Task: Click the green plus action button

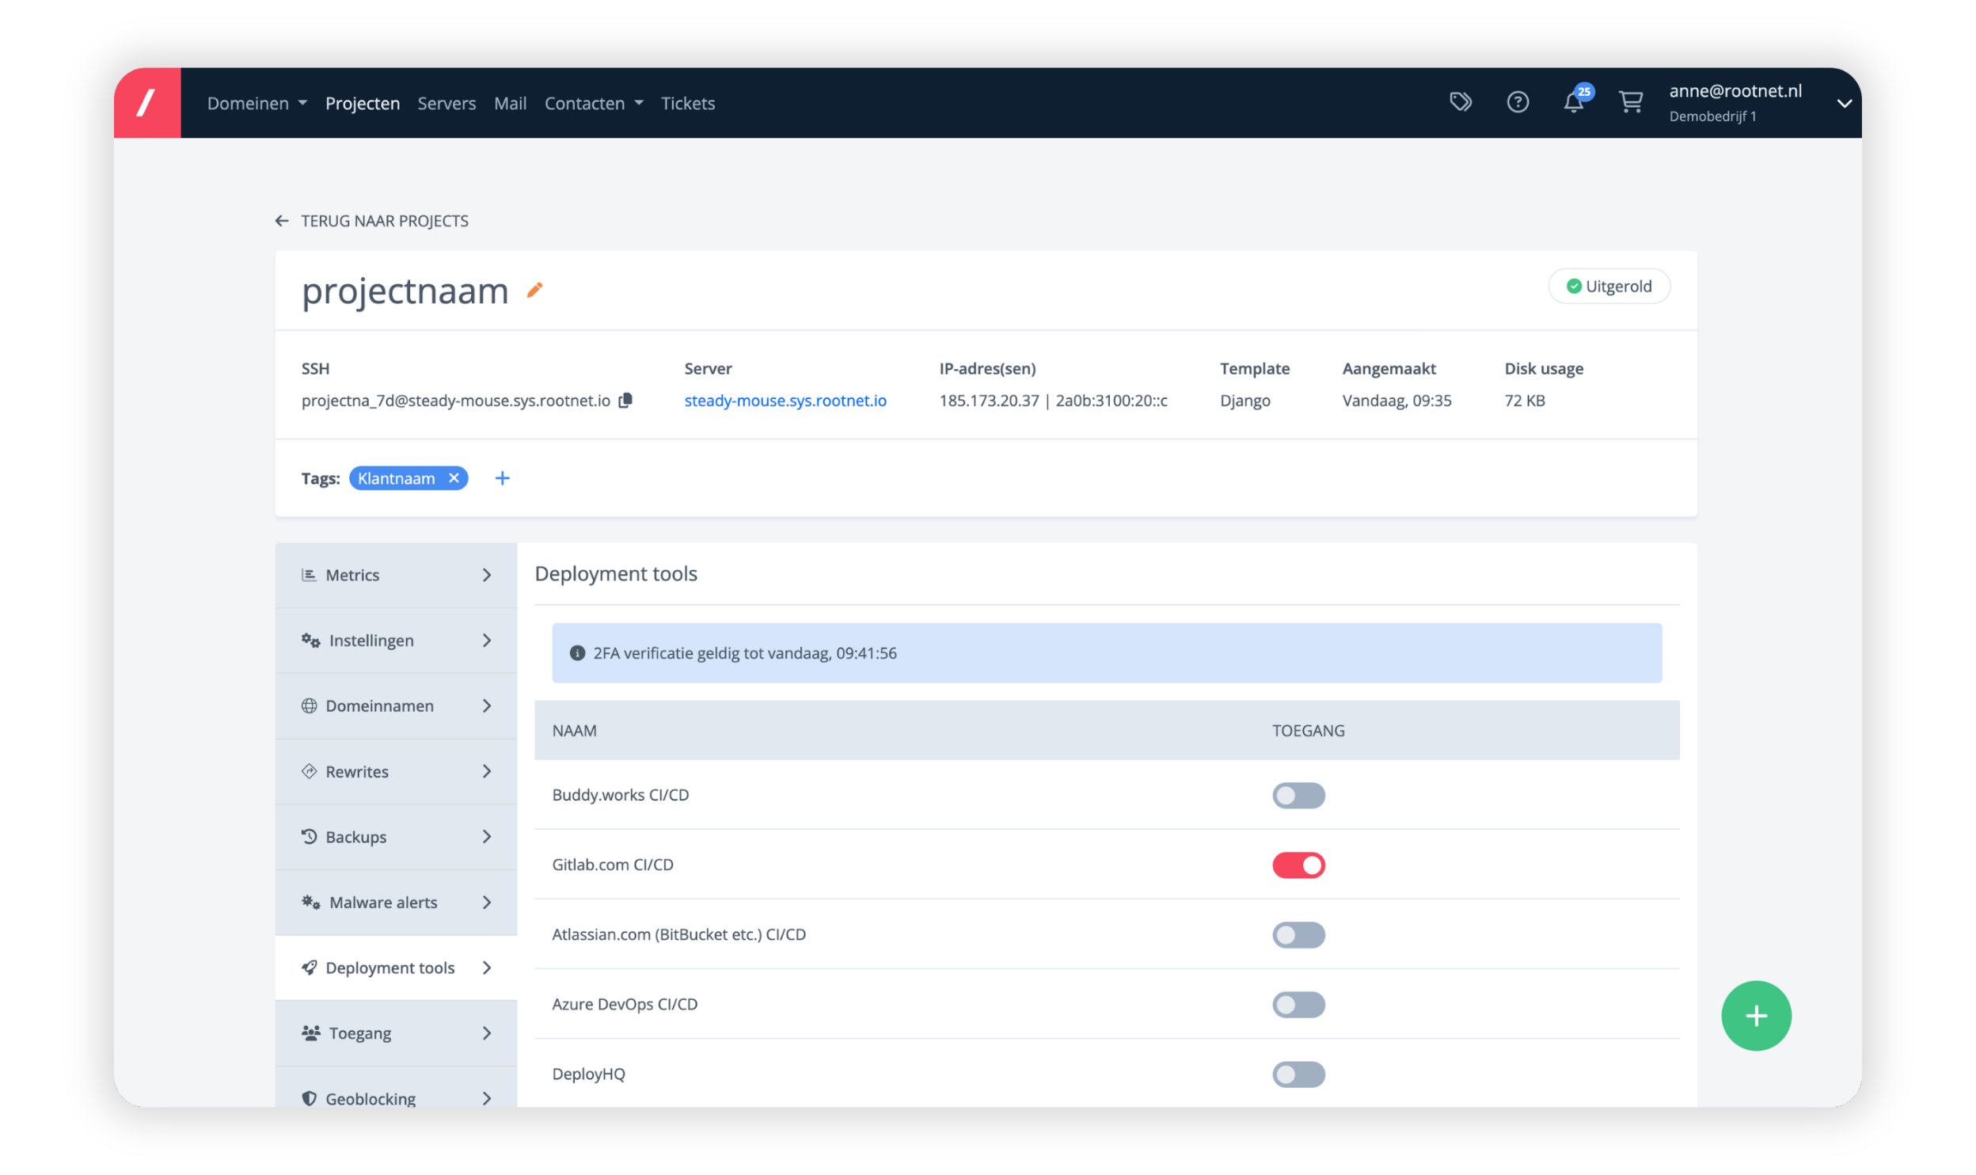Action: coord(1757,1016)
